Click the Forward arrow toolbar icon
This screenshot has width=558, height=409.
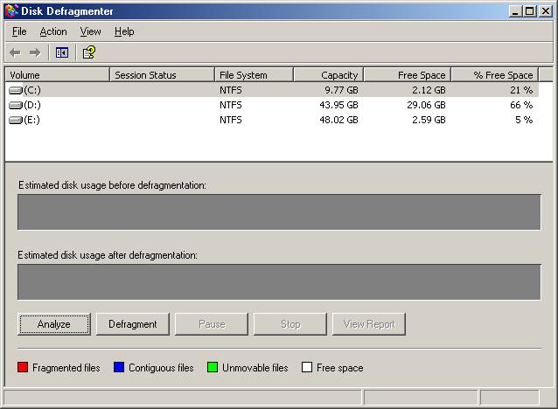tap(35, 53)
